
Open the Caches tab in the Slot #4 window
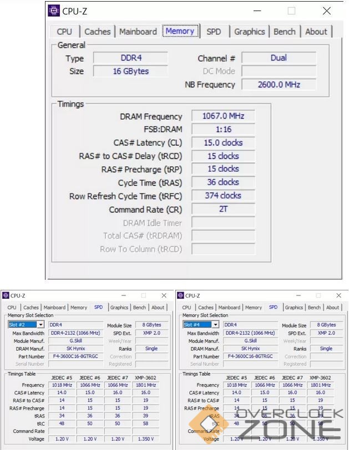pos(206,308)
